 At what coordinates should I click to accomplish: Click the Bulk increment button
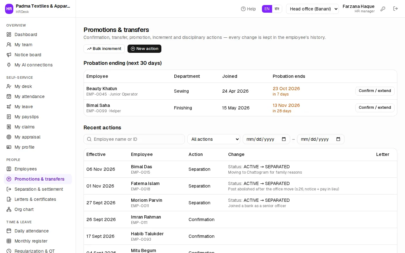(x=104, y=49)
